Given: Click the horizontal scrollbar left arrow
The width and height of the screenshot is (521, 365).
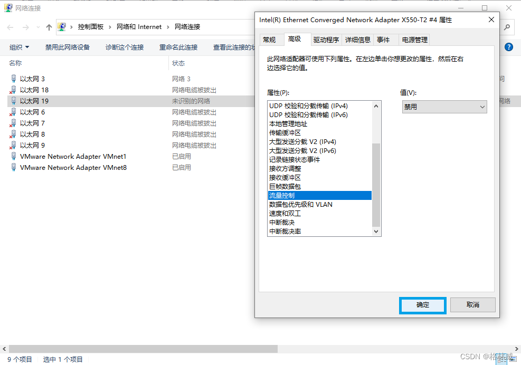Looking at the screenshot, I should [x=4, y=349].
